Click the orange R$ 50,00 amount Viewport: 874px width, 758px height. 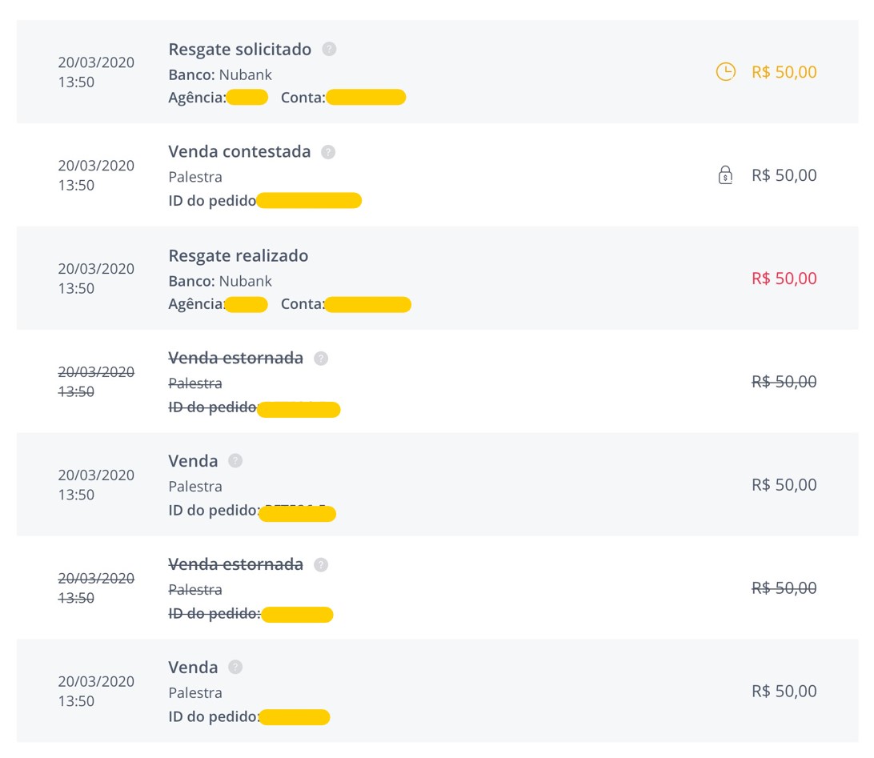784,72
